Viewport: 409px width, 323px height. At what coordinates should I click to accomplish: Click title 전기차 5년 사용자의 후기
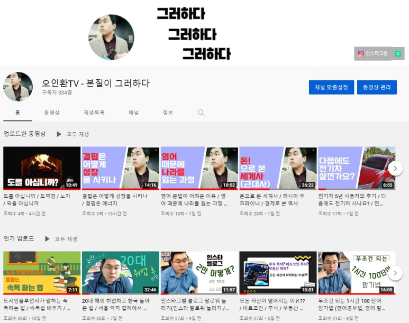click(x=352, y=199)
